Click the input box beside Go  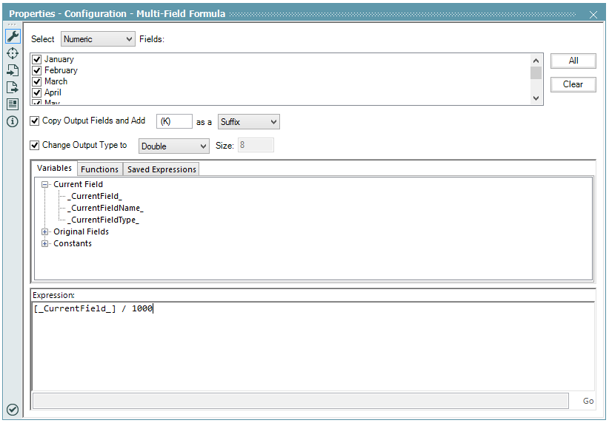(x=301, y=401)
